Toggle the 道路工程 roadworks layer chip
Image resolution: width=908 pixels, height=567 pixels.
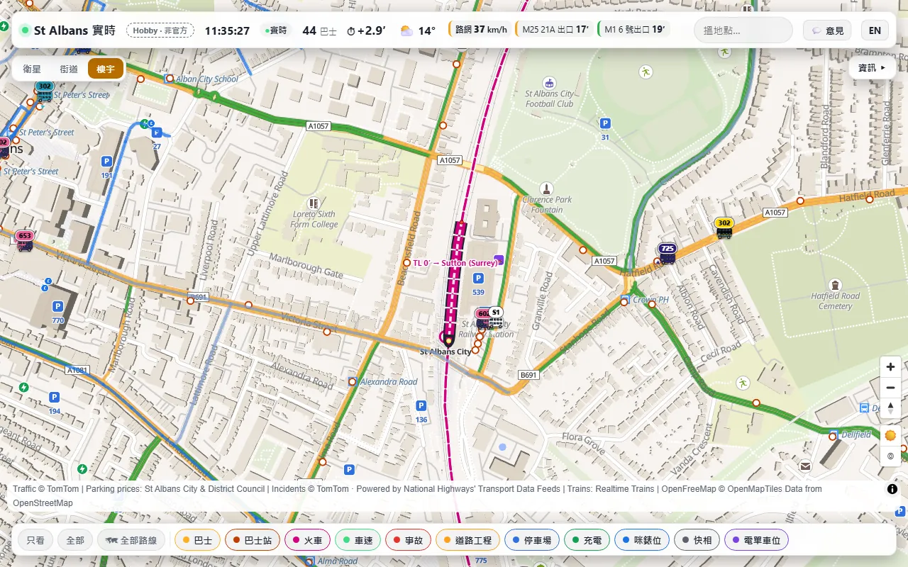468,541
